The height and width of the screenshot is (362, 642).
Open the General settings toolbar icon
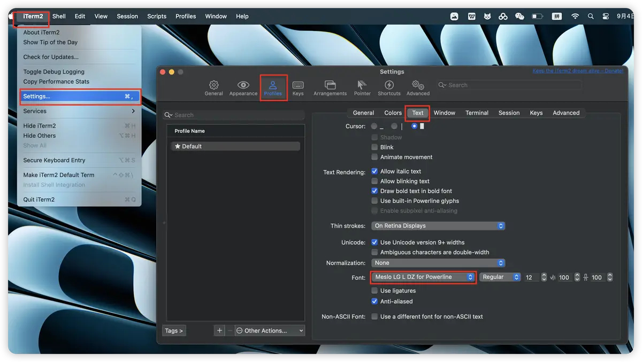pos(213,88)
